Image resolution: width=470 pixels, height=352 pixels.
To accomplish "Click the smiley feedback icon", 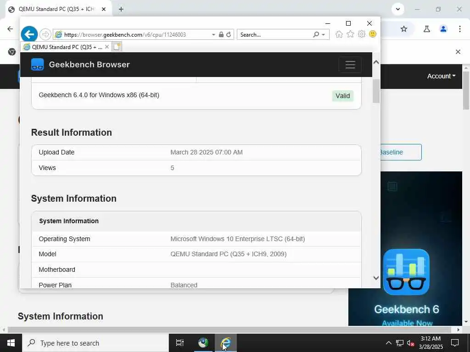I will (373, 34).
